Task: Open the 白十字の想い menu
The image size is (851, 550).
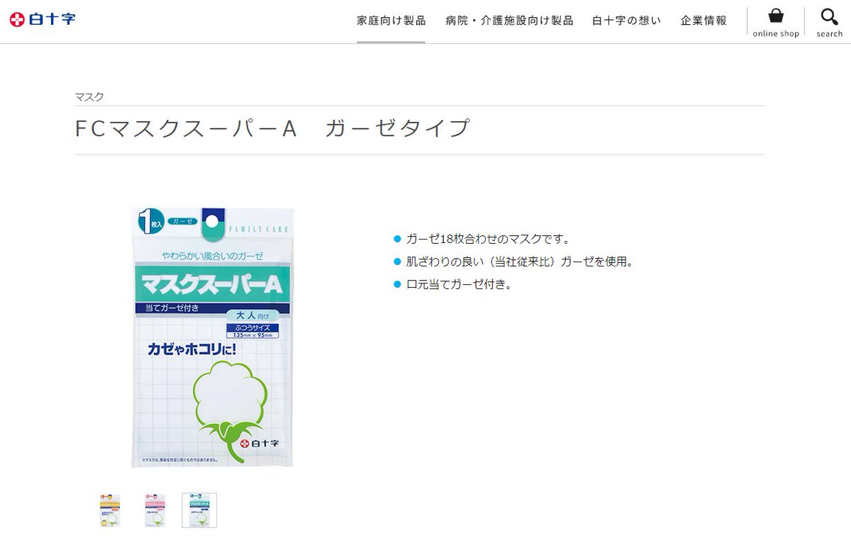Action: coord(626,21)
